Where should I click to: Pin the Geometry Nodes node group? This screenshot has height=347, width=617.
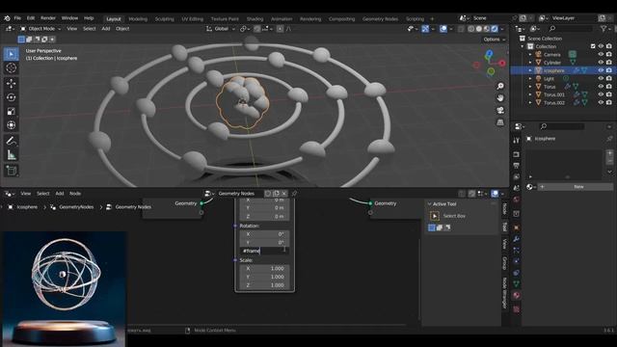coord(294,193)
